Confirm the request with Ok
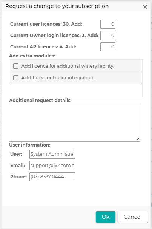This screenshot has width=152, height=229. coord(106,217)
